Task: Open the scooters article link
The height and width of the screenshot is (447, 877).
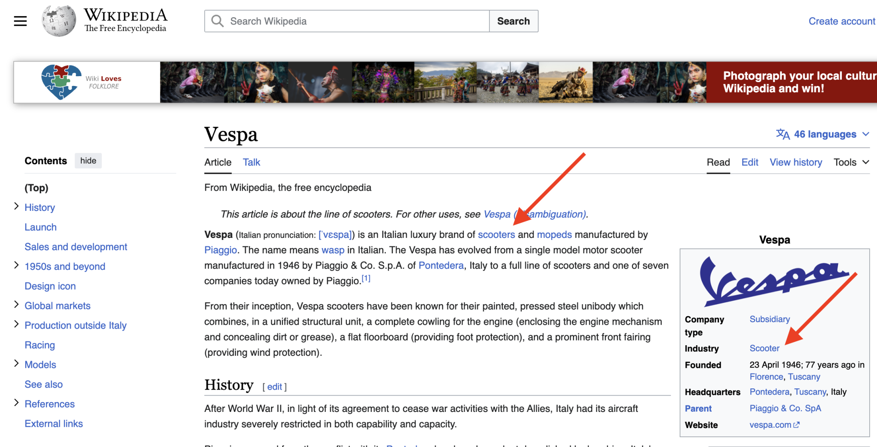Action: [x=496, y=235]
